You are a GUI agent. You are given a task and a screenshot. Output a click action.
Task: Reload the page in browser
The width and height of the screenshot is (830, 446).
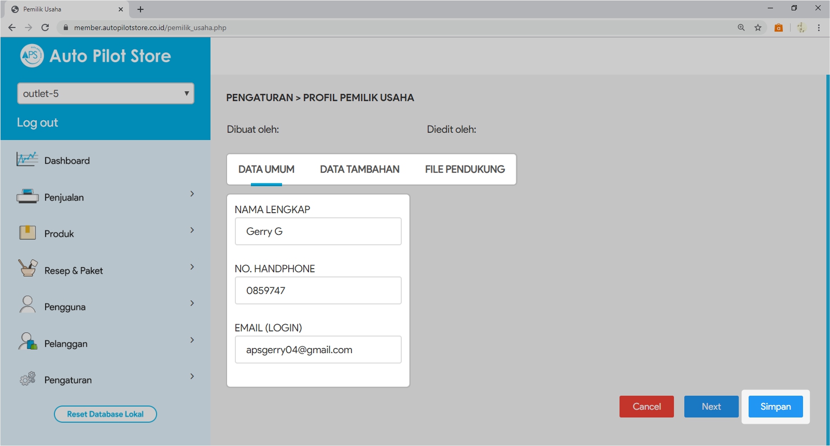[45, 27]
